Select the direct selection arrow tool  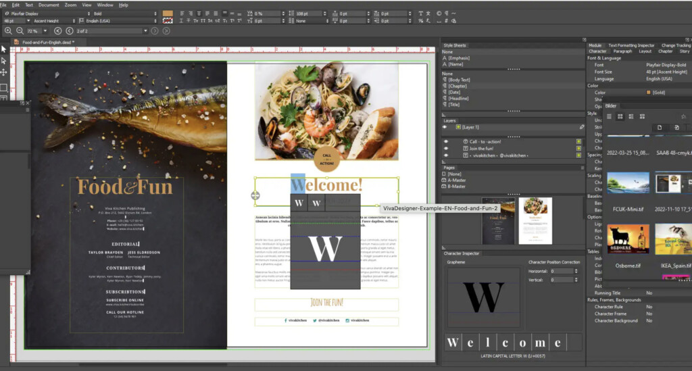tap(4, 60)
